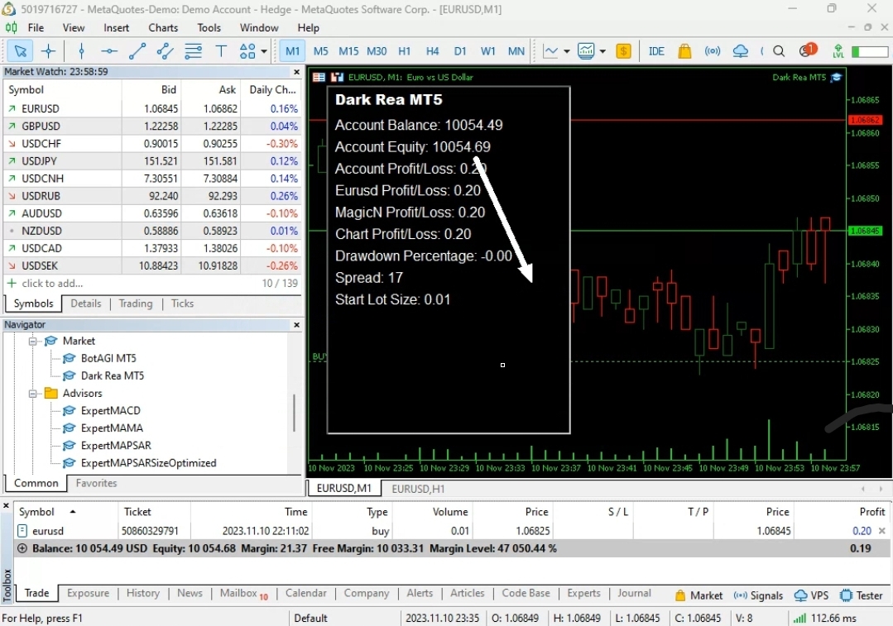This screenshot has width=893, height=626.
Task: Open Favorites tab in Navigator
Action: 96,483
